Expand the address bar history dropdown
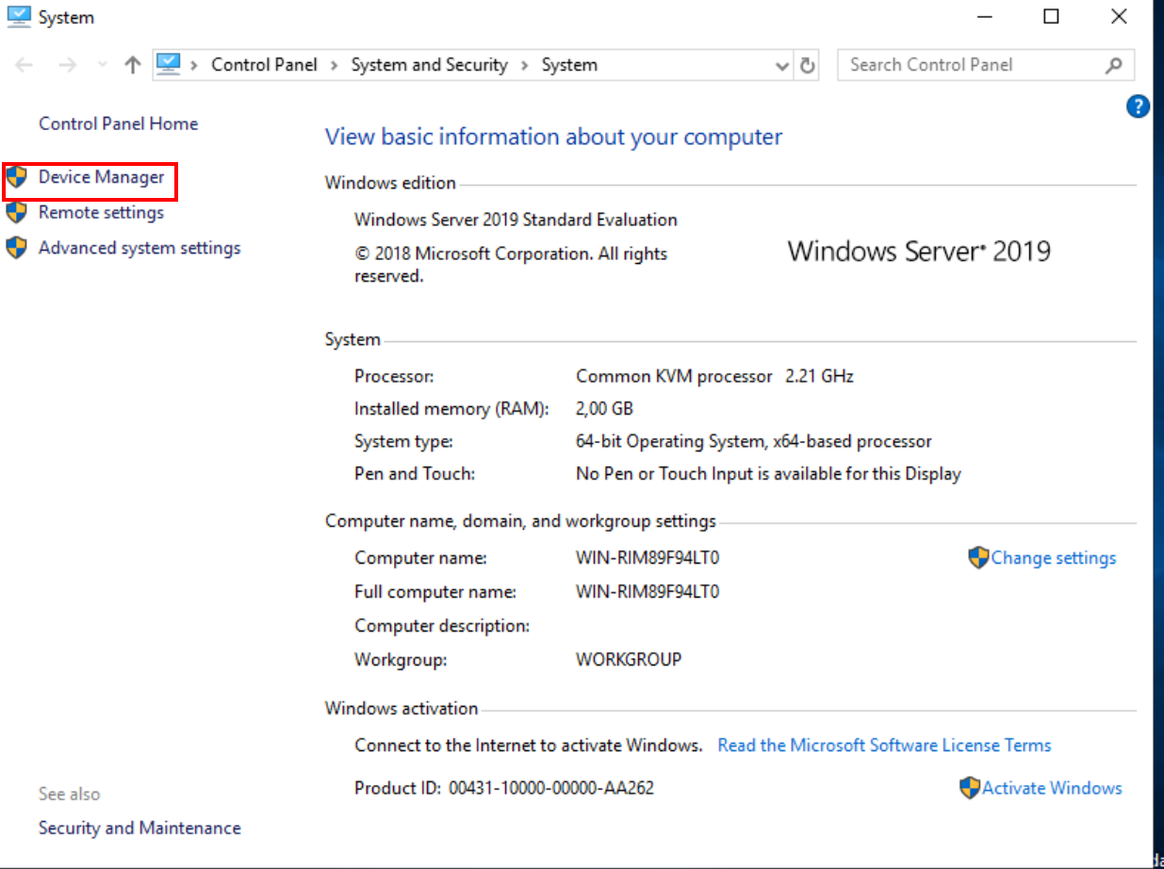1164x869 pixels. [781, 66]
